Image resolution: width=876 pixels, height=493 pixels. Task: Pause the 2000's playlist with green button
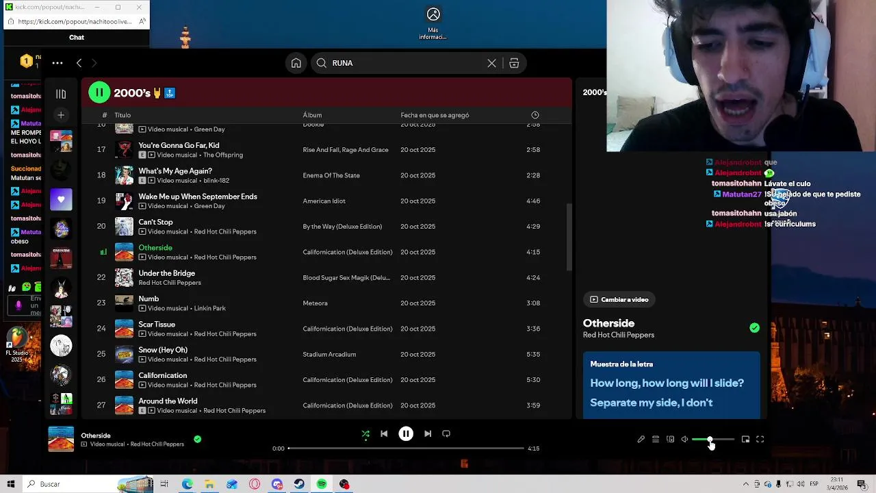(99, 92)
